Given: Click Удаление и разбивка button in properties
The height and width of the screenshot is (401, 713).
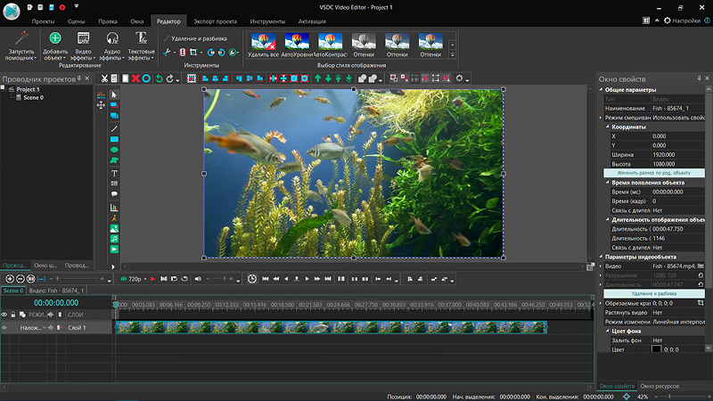Looking at the screenshot, I should pyautogui.click(x=654, y=294).
